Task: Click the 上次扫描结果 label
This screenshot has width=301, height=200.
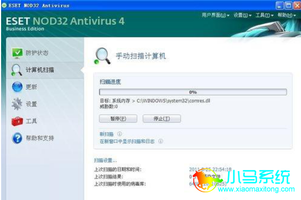Action: pyautogui.click(x=108, y=177)
